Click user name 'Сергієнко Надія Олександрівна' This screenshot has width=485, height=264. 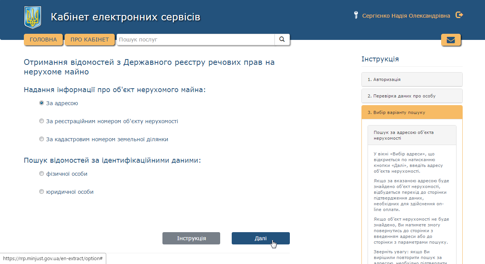pos(406,15)
